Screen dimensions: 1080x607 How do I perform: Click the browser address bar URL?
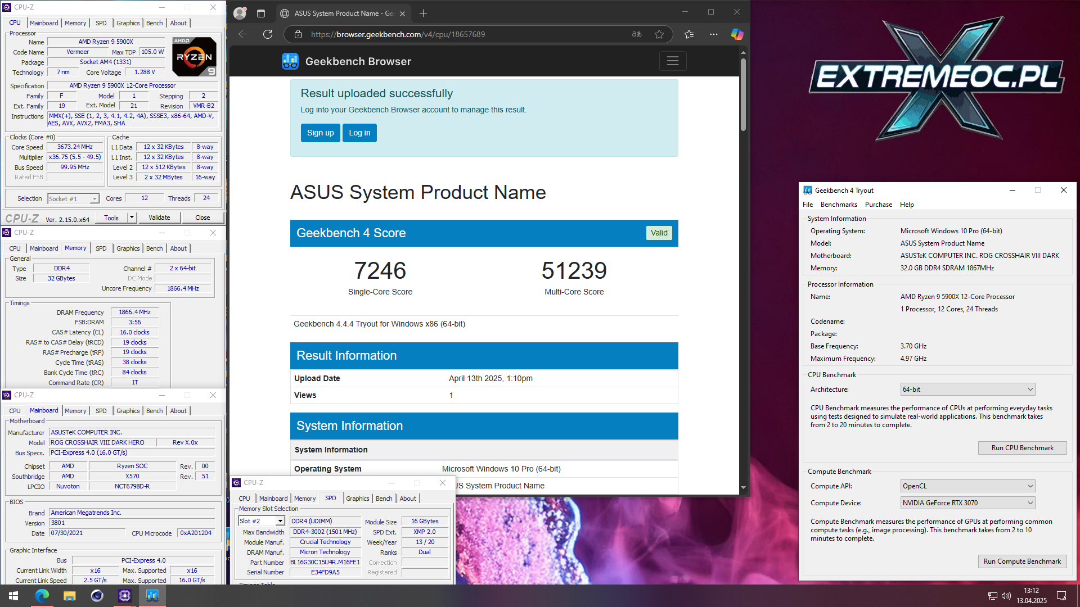coord(398,34)
